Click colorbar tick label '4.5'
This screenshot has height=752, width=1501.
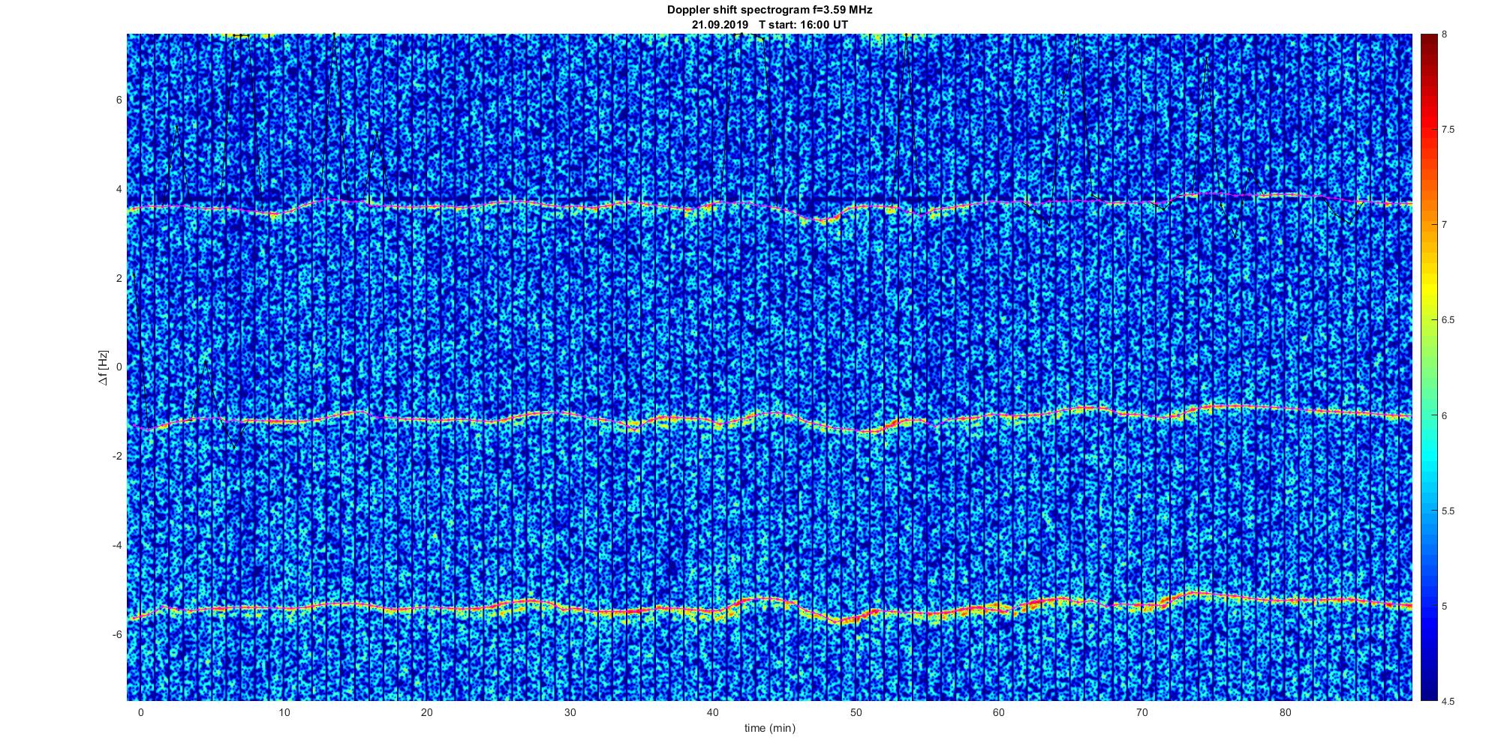click(x=1448, y=701)
